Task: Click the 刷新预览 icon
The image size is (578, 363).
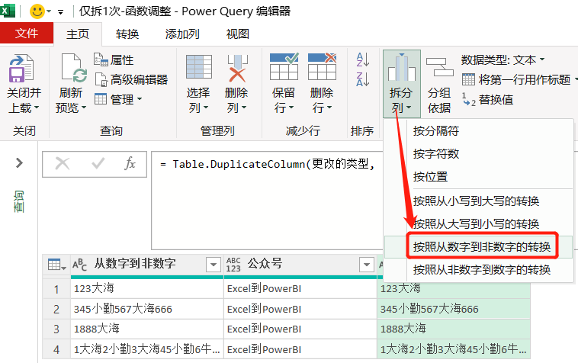Action: click(x=74, y=68)
